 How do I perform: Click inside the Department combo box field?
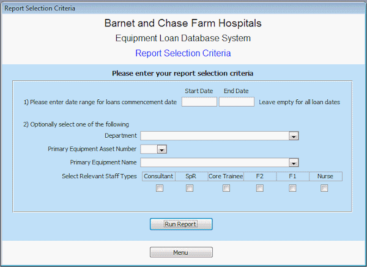click(215, 136)
